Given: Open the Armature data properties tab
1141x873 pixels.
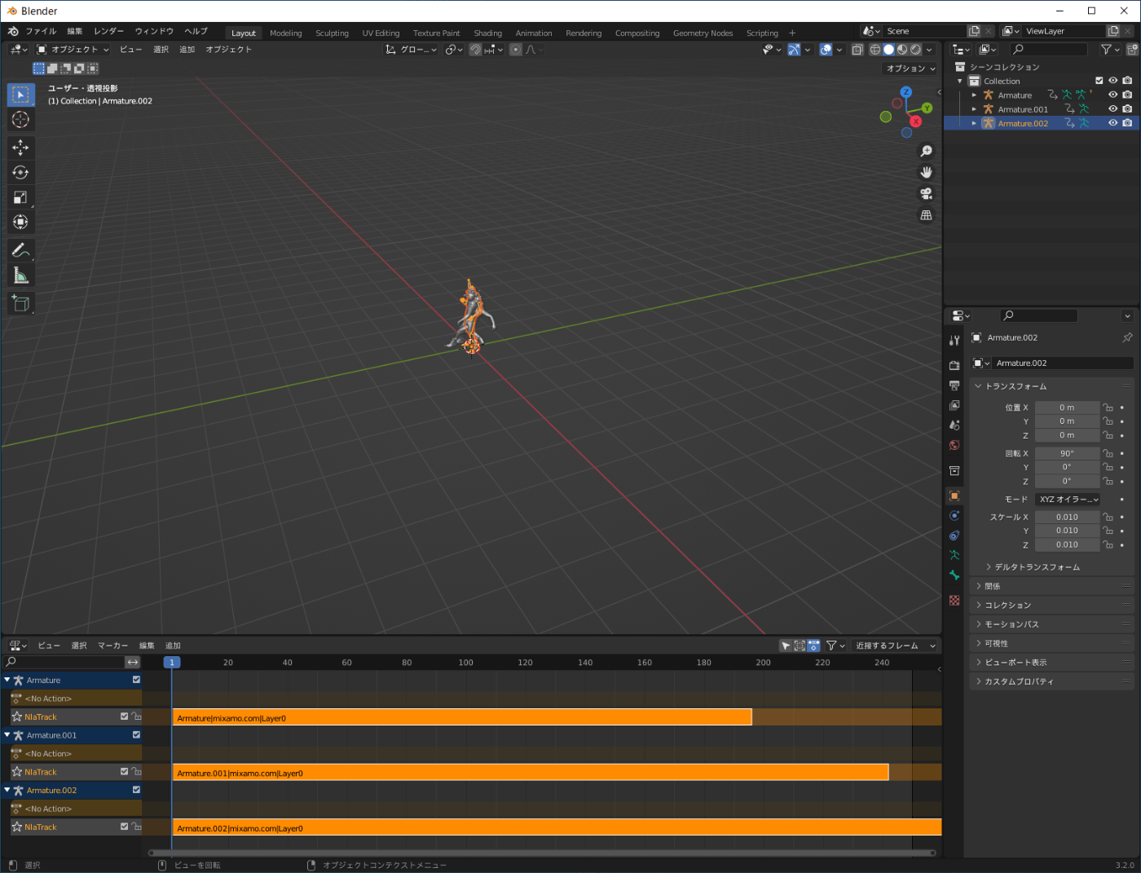Looking at the screenshot, I should pos(954,555).
